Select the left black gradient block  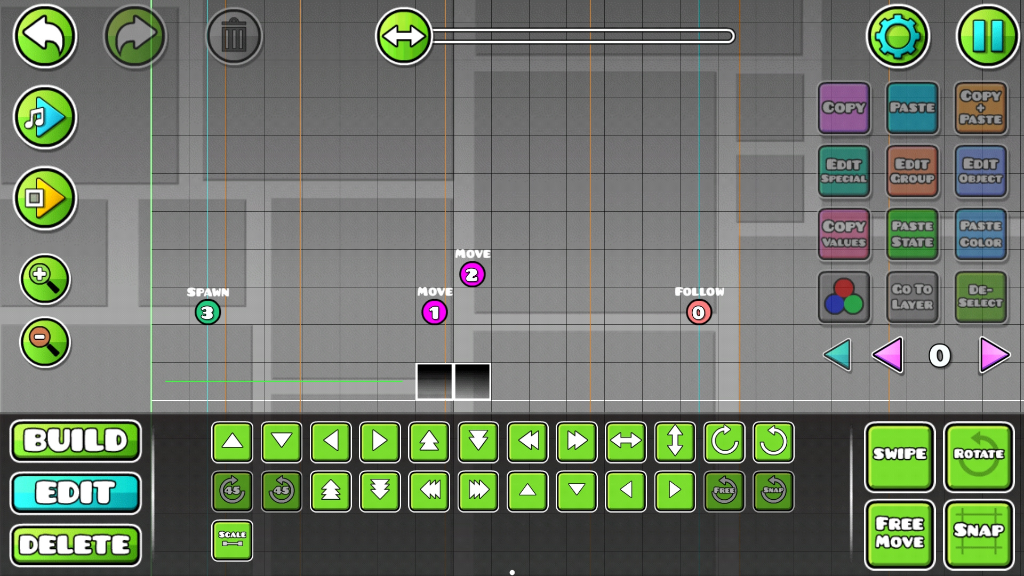click(x=434, y=381)
